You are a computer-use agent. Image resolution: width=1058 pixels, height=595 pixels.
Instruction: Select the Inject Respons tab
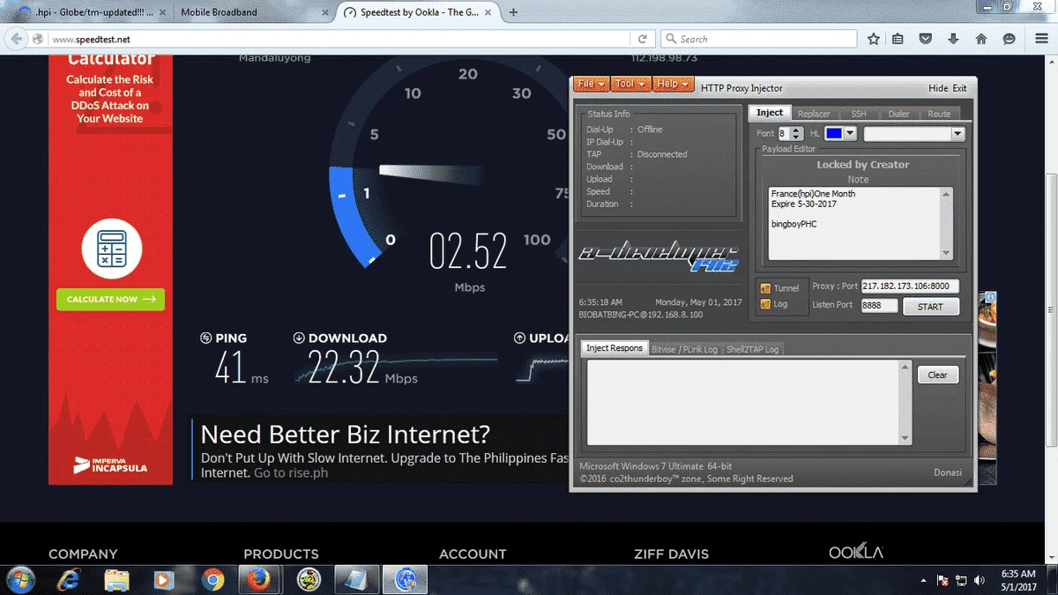(x=615, y=348)
